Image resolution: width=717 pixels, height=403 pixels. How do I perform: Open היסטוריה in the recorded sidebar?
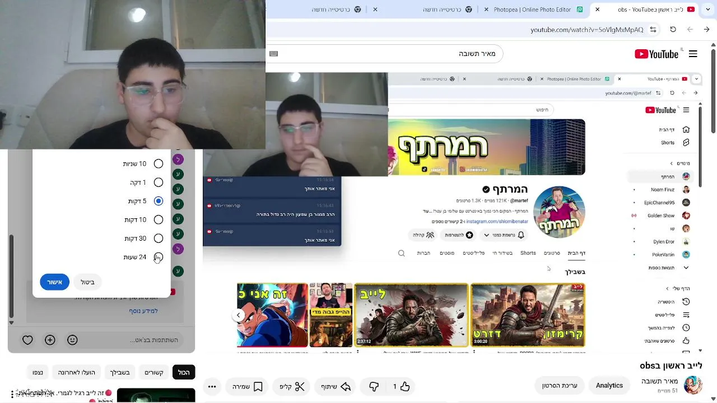(673, 302)
